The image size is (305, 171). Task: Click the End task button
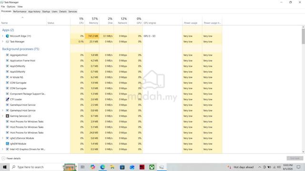click(295, 158)
